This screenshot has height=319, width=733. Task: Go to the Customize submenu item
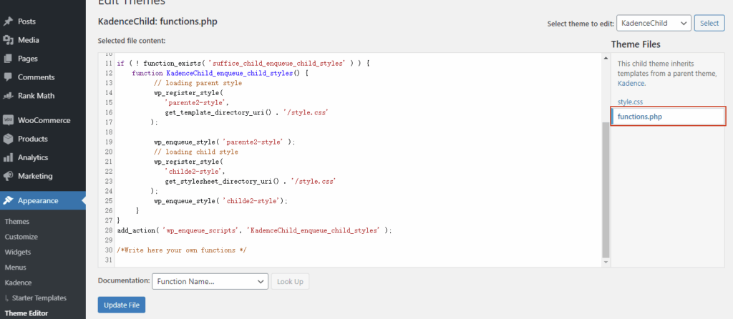point(21,237)
